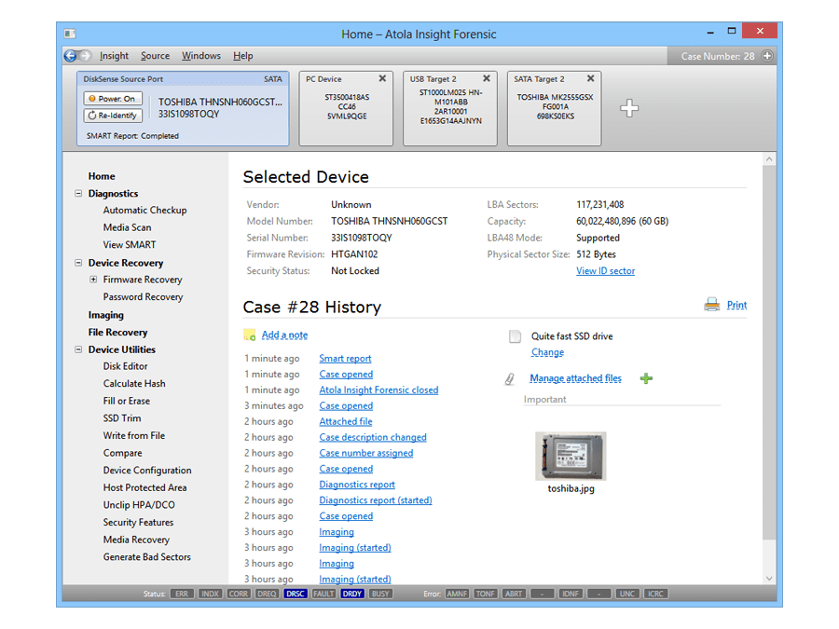Add a new device port

(629, 108)
